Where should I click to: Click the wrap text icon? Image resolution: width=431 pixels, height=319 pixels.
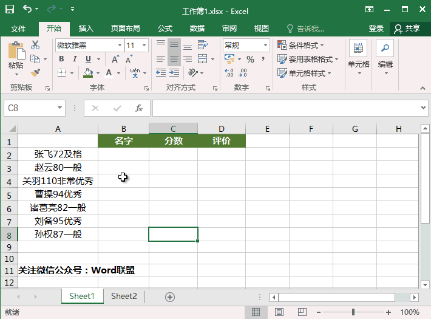click(x=188, y=46)
